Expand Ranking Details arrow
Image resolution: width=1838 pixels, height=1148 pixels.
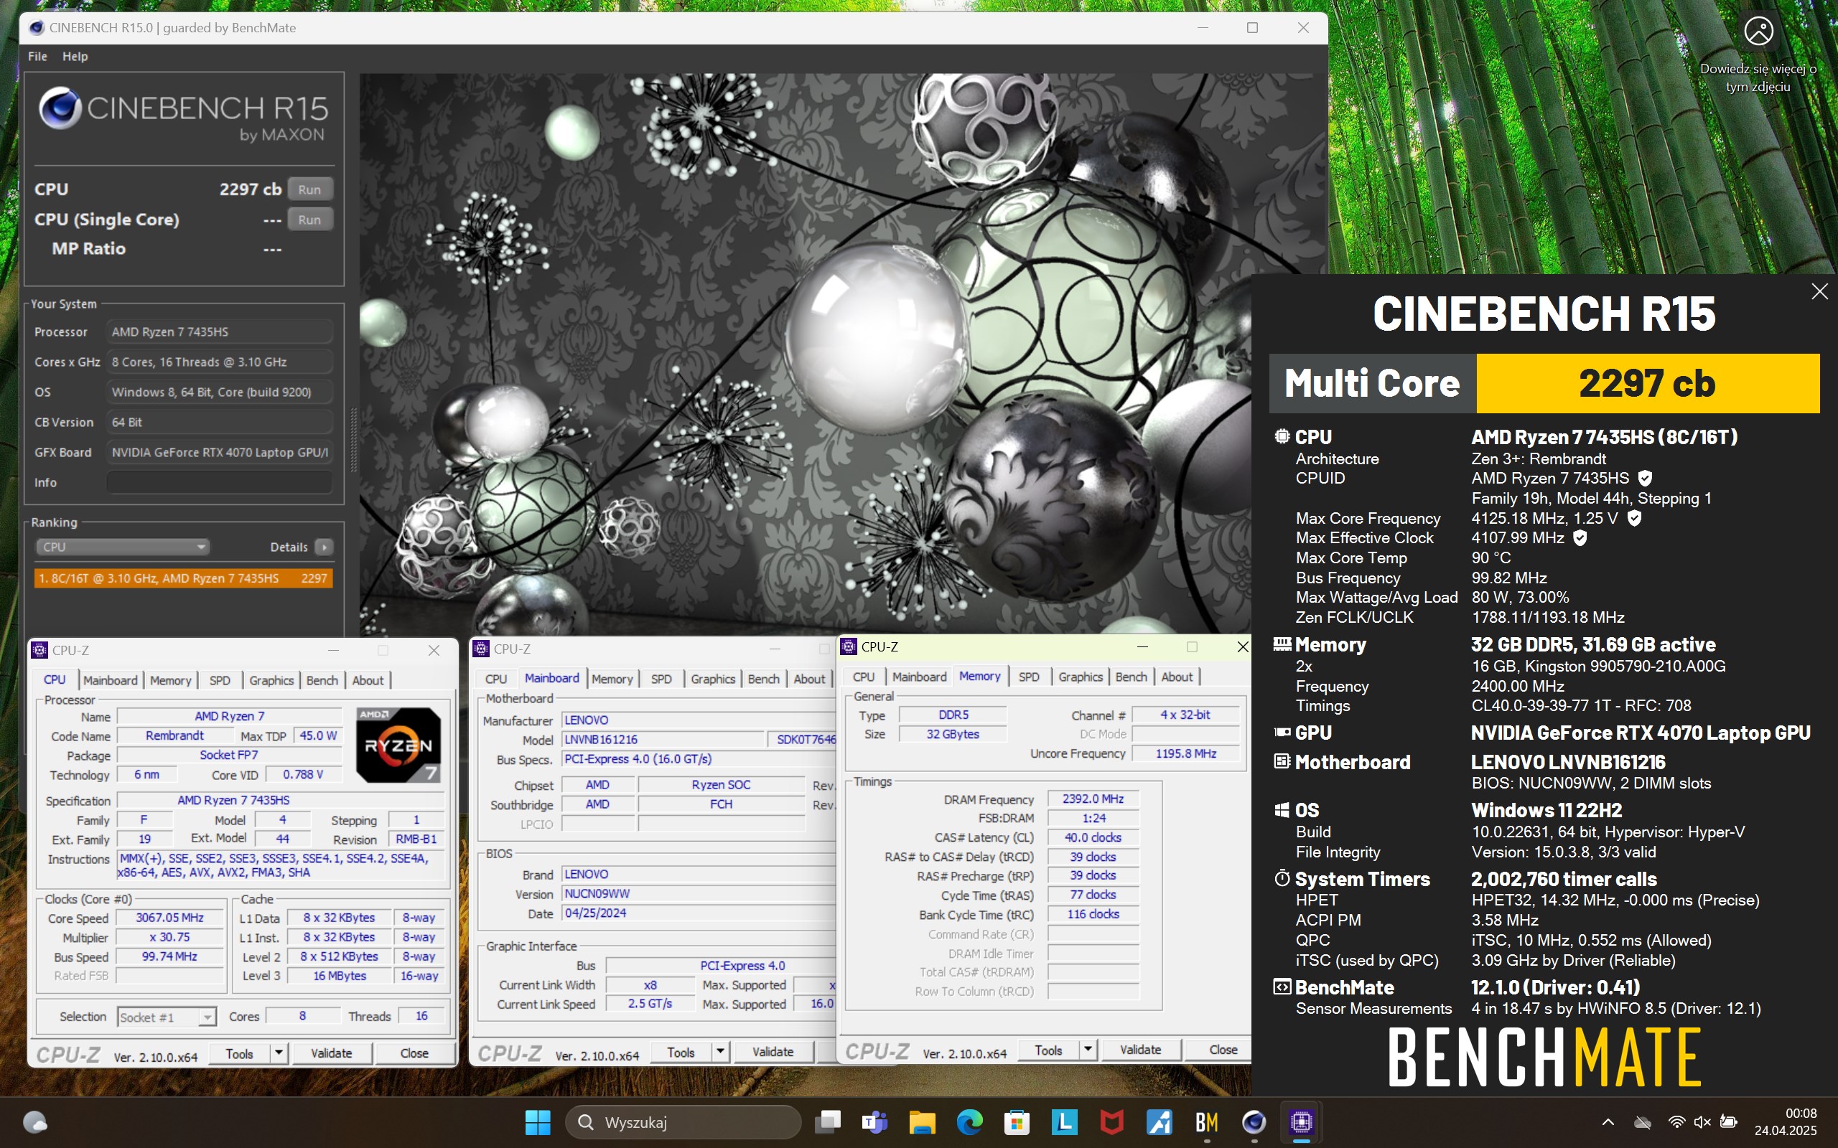tap(325, 547)
